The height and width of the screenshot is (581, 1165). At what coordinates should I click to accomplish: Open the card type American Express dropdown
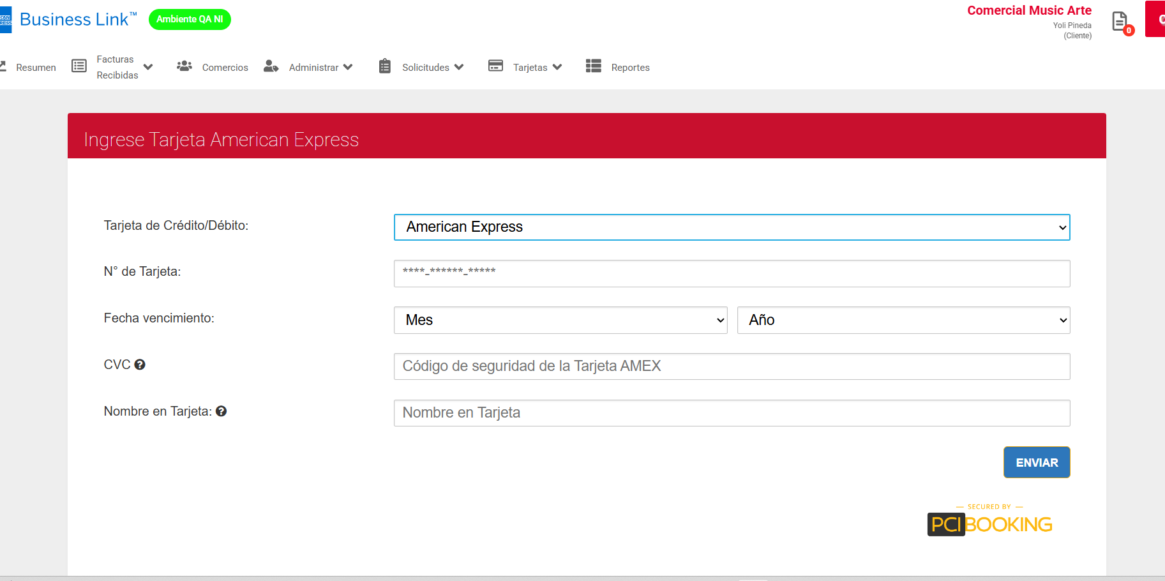tap(732, 227)
